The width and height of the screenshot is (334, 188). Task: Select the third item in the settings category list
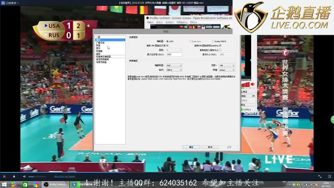point(100,43)
